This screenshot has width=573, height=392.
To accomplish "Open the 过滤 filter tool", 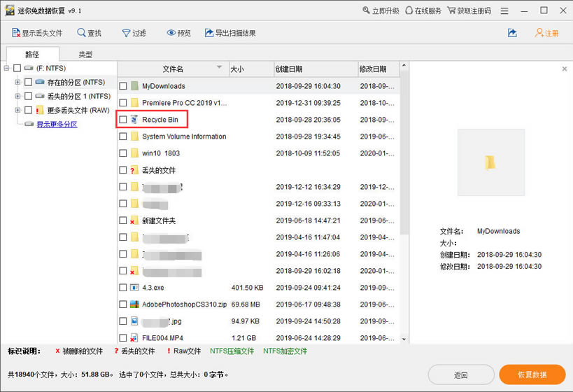I will 126,33.
